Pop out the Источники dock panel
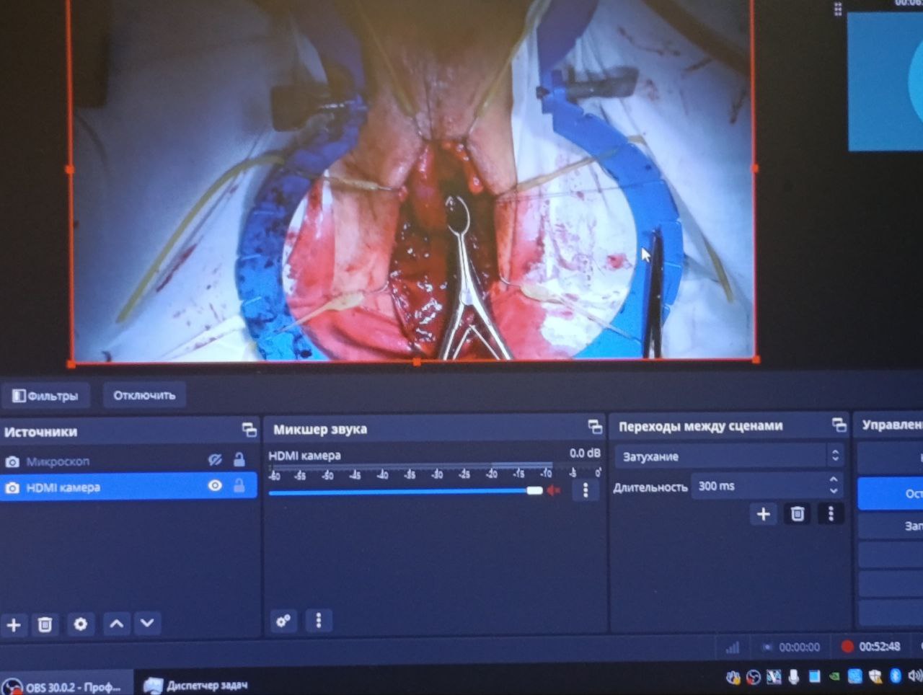Screen dimensions: 923x695 click(x=249, y=430)
